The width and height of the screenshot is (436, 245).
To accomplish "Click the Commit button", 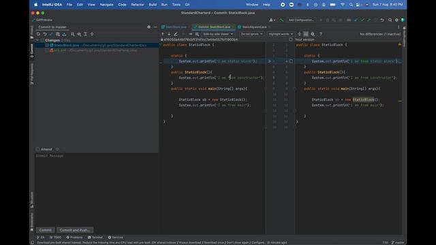I will [x=46, y=230].
